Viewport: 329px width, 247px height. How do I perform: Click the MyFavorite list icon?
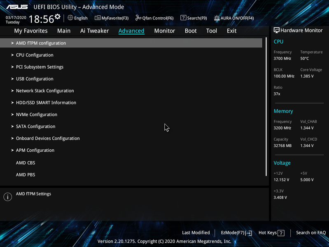pyautogui.click(x=97, y=18)
